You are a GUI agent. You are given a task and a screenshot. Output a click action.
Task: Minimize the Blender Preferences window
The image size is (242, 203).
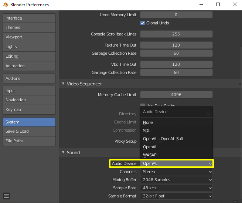(201, 5)
